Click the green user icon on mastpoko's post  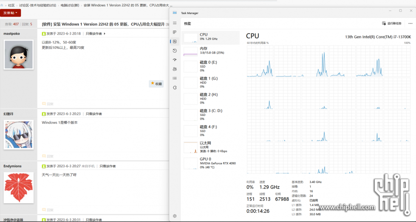pyautogui.click(x=44, y=34)
